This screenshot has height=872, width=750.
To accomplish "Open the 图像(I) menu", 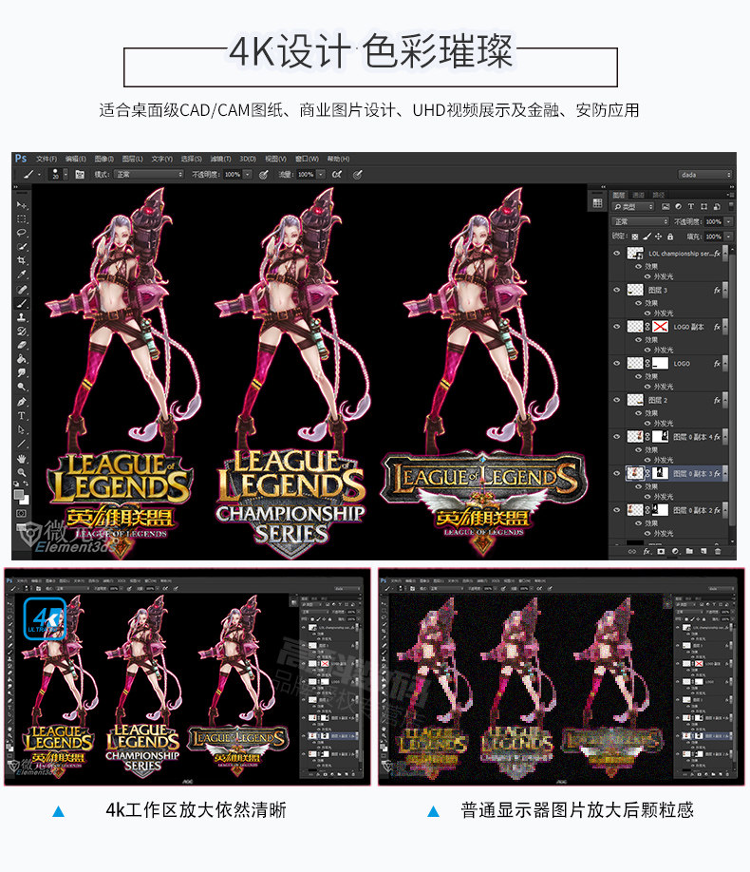I will [104, 159].
